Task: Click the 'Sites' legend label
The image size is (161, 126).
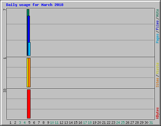Action: [x=157, y=83]
